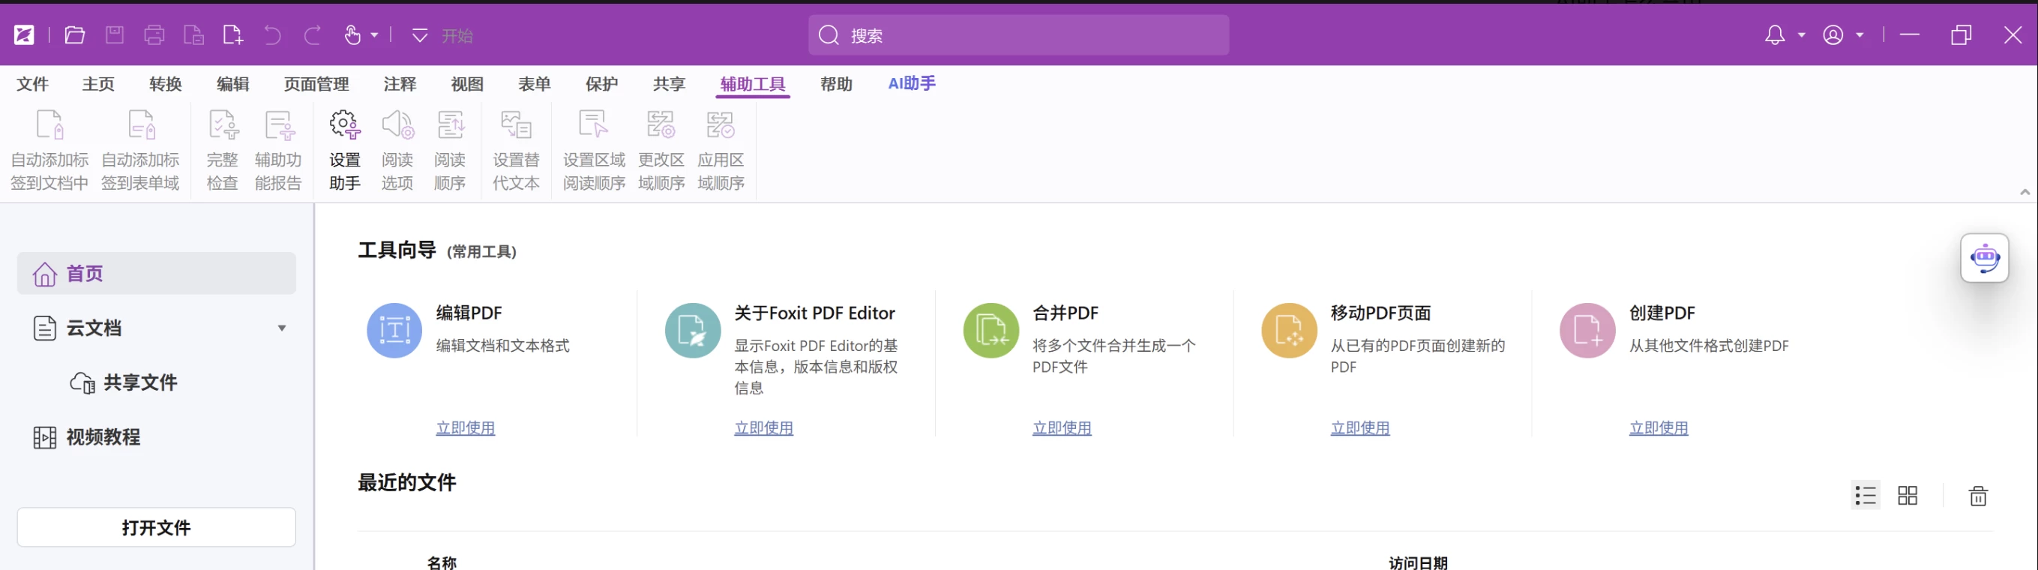Click 立即使用 under 编辑PDF
2038x570 pixels.
(x=465, y=428)
